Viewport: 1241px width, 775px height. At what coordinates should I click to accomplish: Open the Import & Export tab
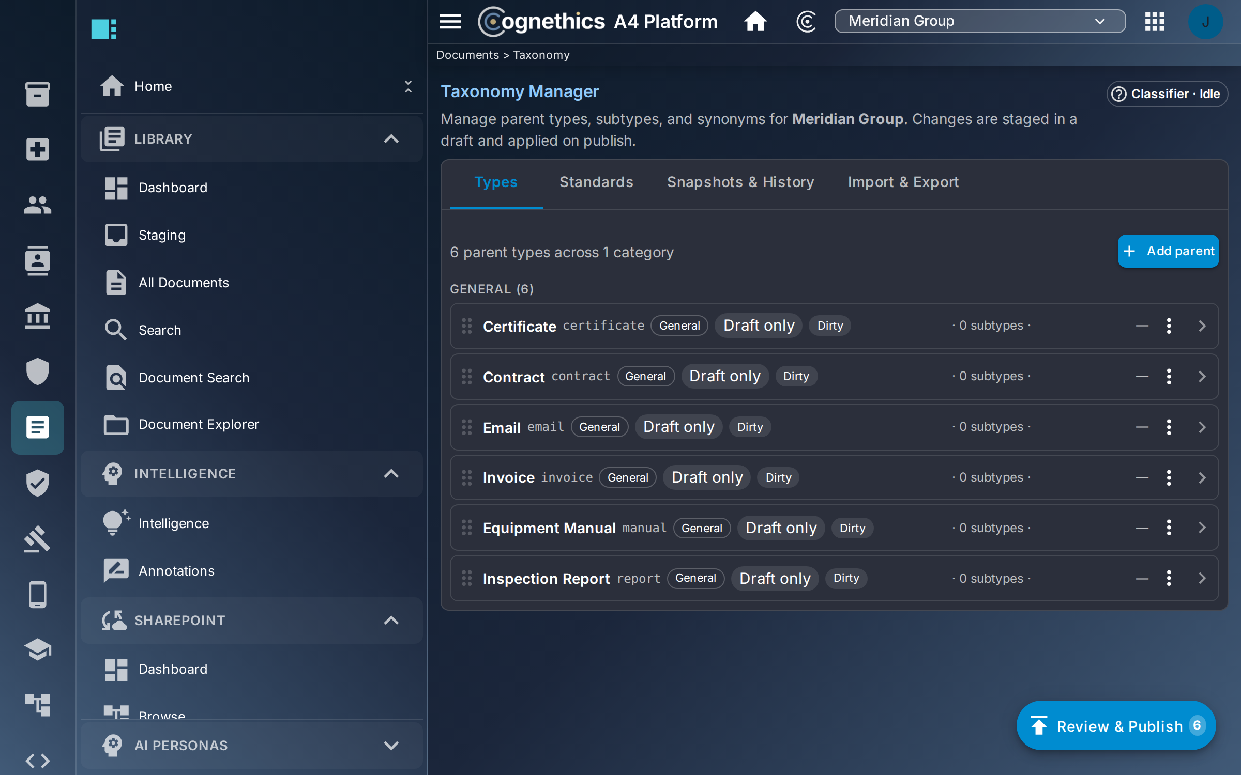point(903,182)
